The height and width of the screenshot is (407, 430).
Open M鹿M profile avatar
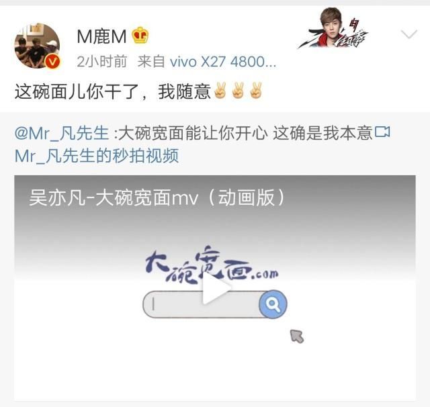(x=37, y=46)
